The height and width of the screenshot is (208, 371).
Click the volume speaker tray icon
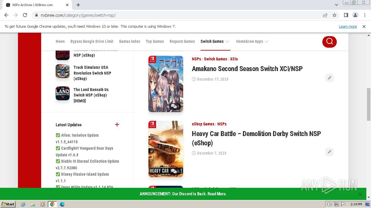[x=330, y=204]
